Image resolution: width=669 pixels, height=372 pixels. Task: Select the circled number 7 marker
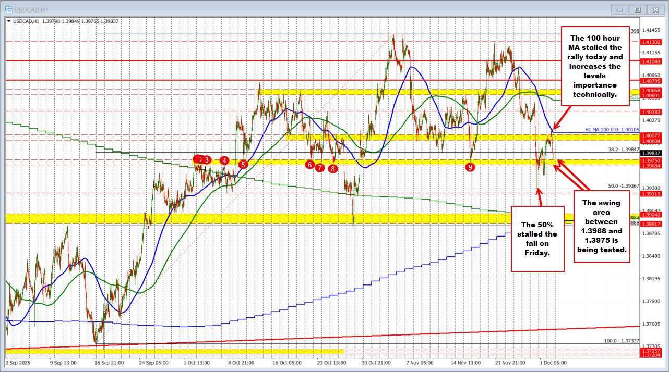pos(320,168)
